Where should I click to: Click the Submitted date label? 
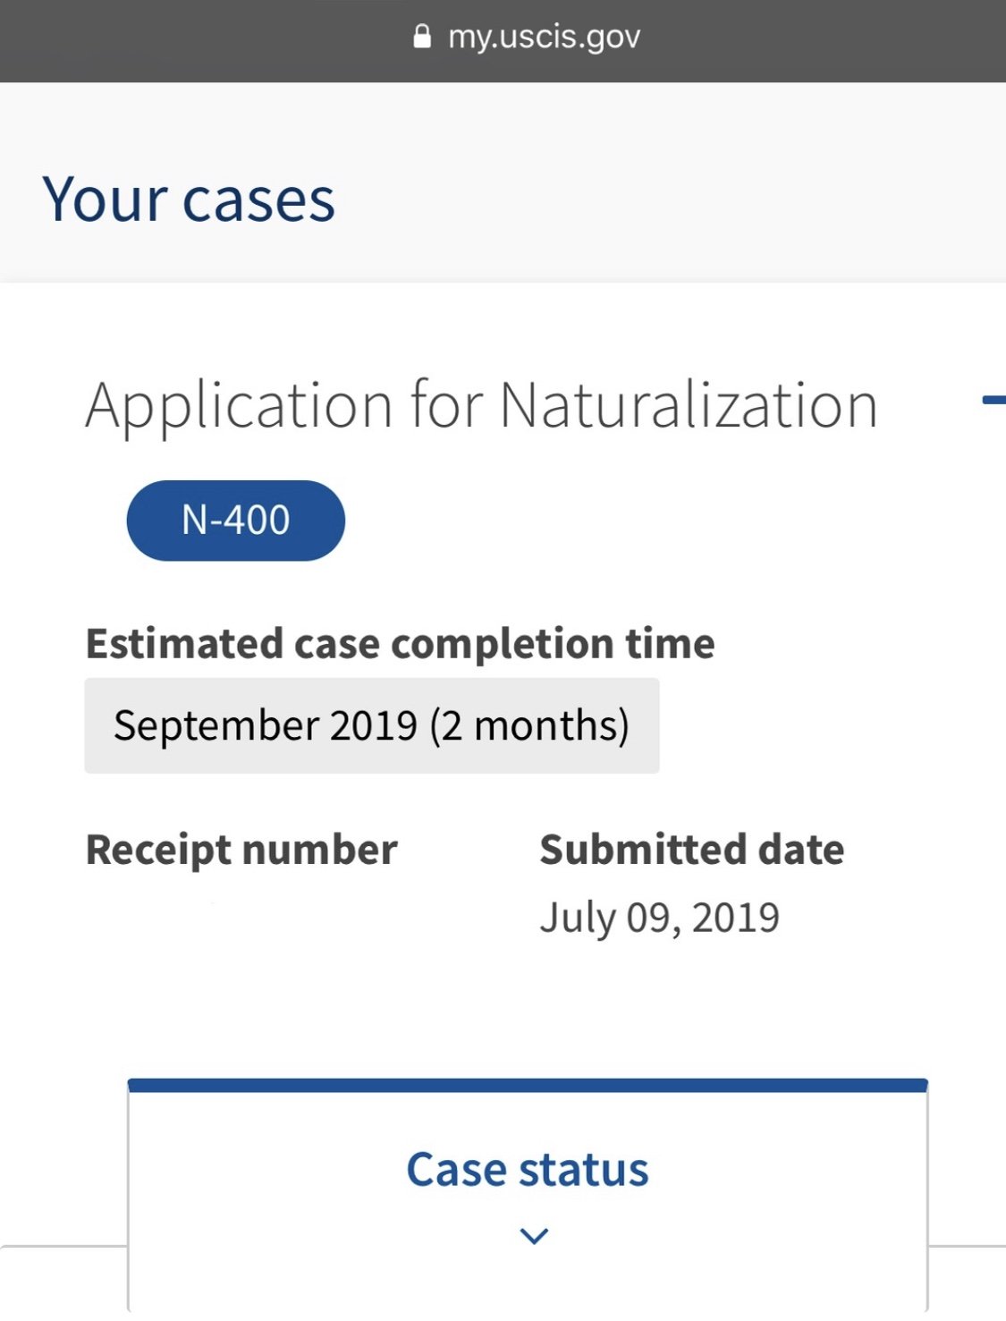pyautogui.click(x=692, y=850)
